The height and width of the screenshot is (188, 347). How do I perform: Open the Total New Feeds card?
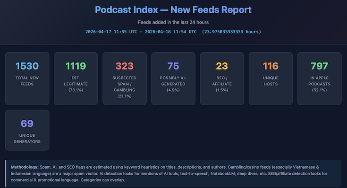[x=27, y=78]
